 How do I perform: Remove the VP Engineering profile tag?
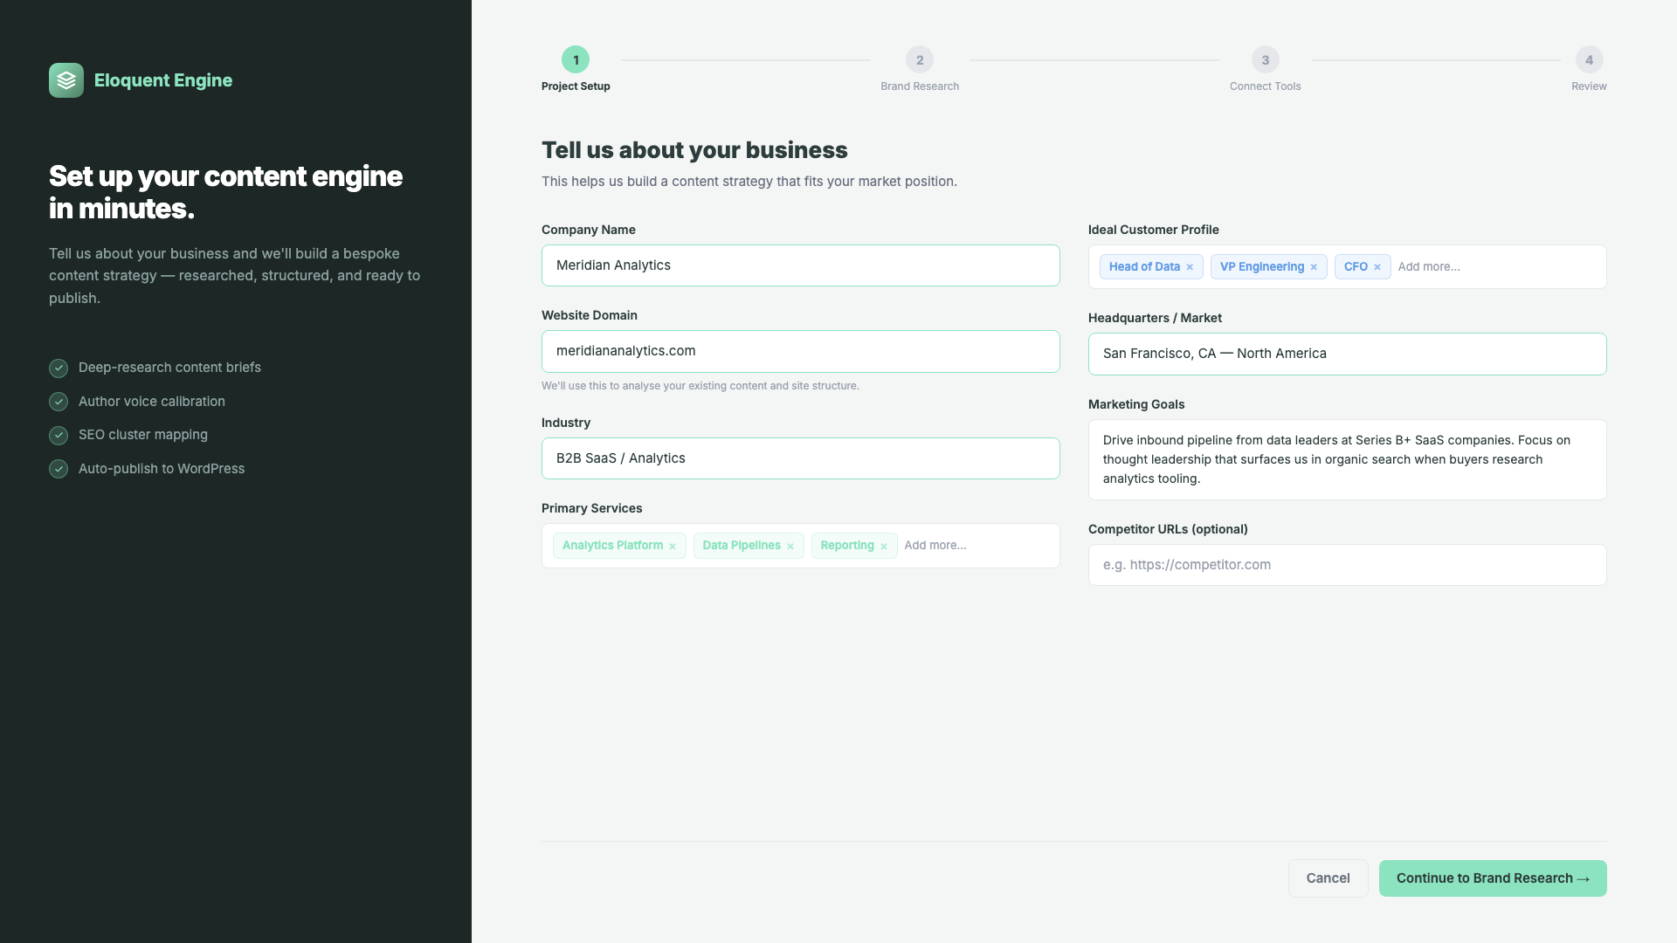[x=1314, y=267]
